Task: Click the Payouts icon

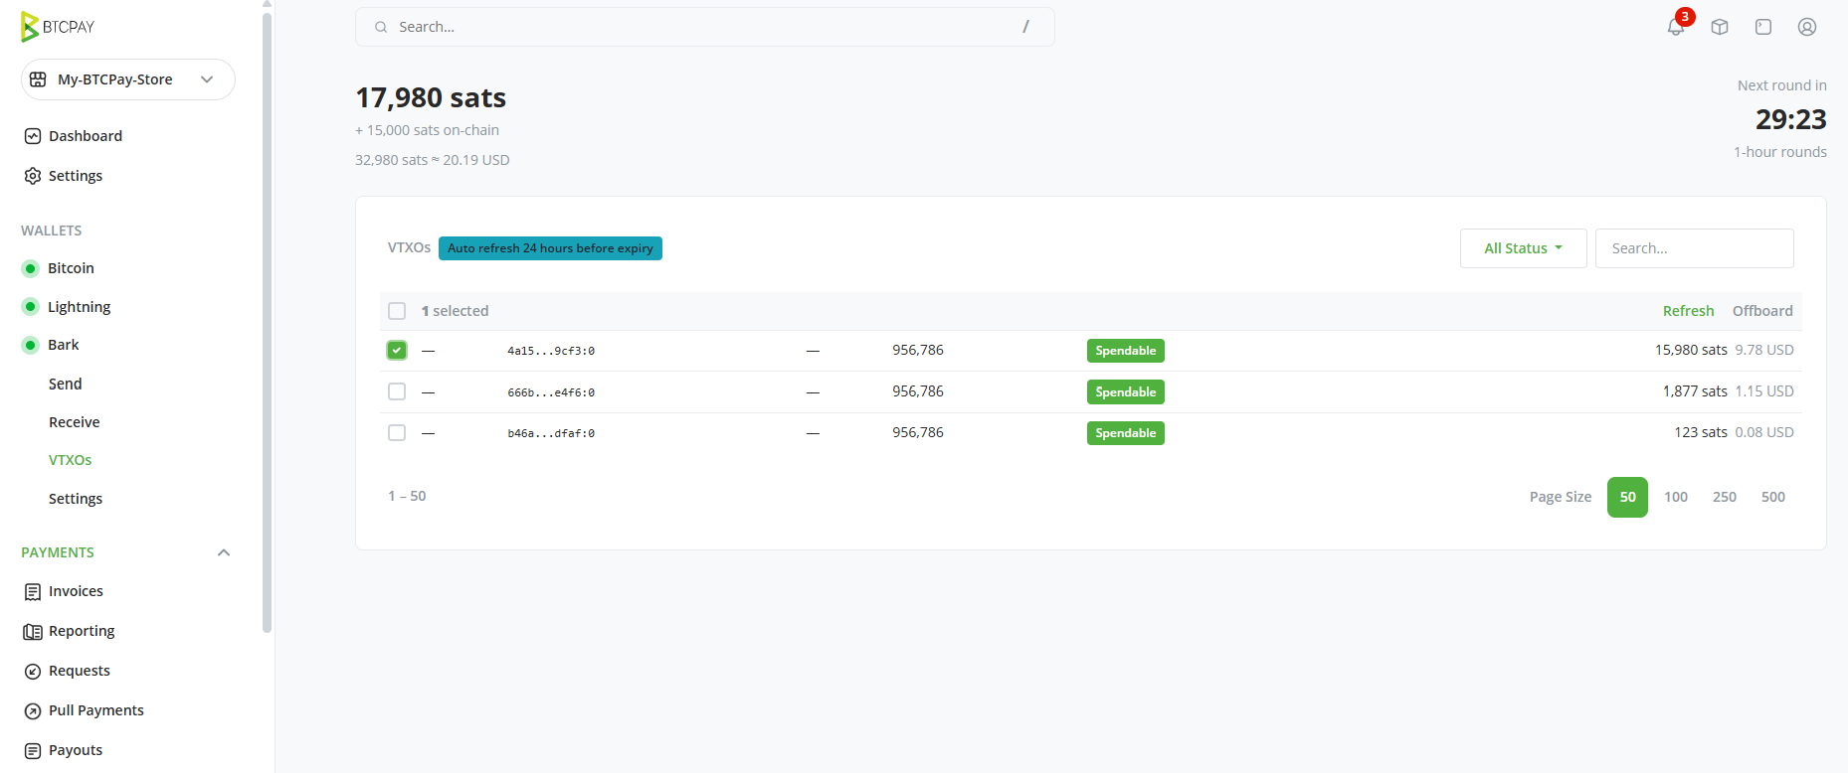Action: pyautogui.click(x=33, y=750)
